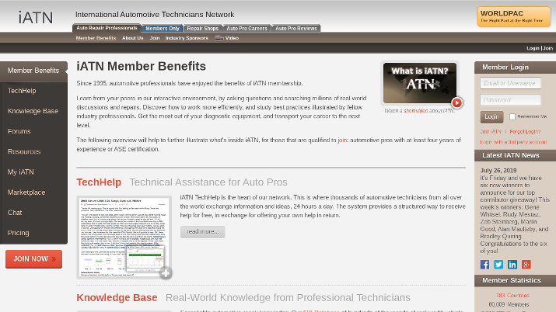Click the Knowledge Base section heading

tap(117, 297)
